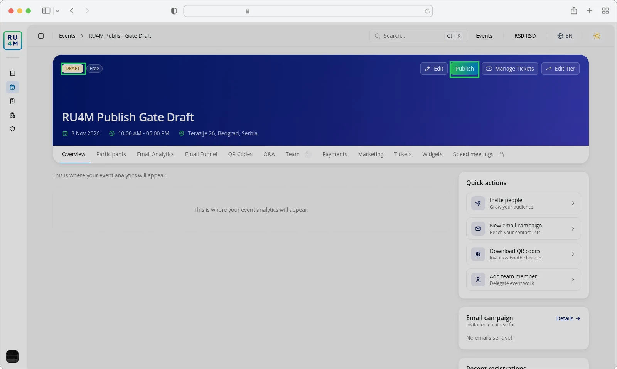The image size is (617, 369).
Task: Toggle the Safari sidebar button
Action: pos(46,11)
